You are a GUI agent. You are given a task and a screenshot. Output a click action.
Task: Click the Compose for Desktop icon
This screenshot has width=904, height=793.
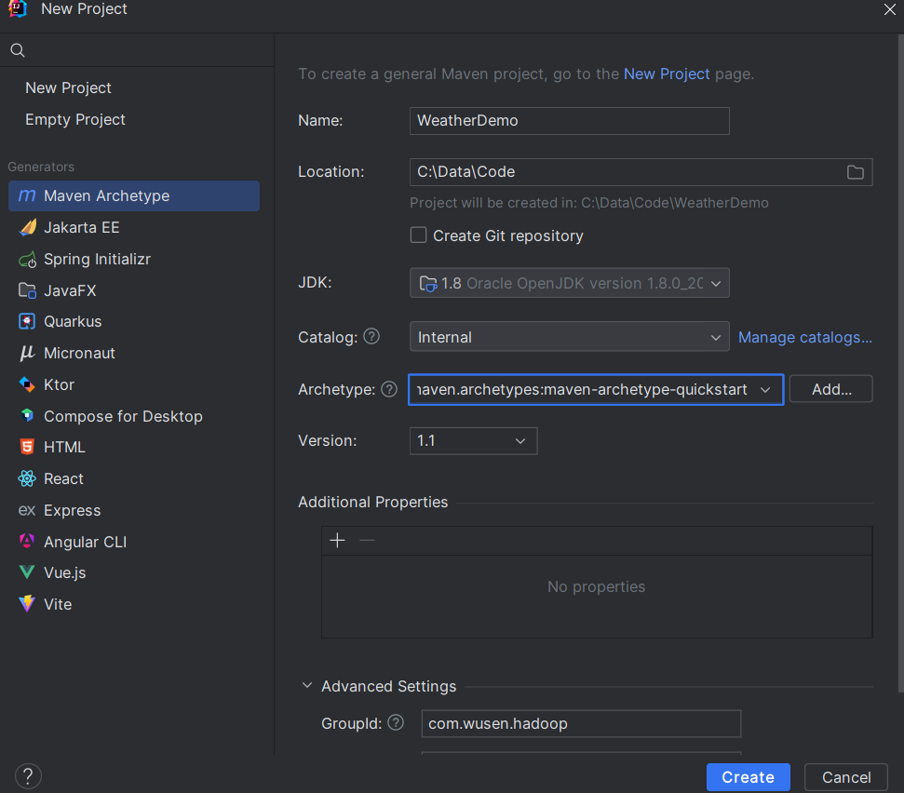(27, 416)
